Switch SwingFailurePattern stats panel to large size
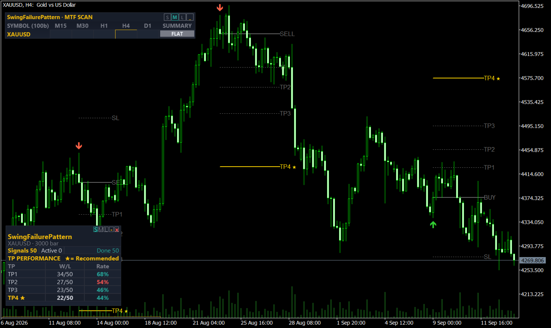The image size is (551, 328). point(106,230)
